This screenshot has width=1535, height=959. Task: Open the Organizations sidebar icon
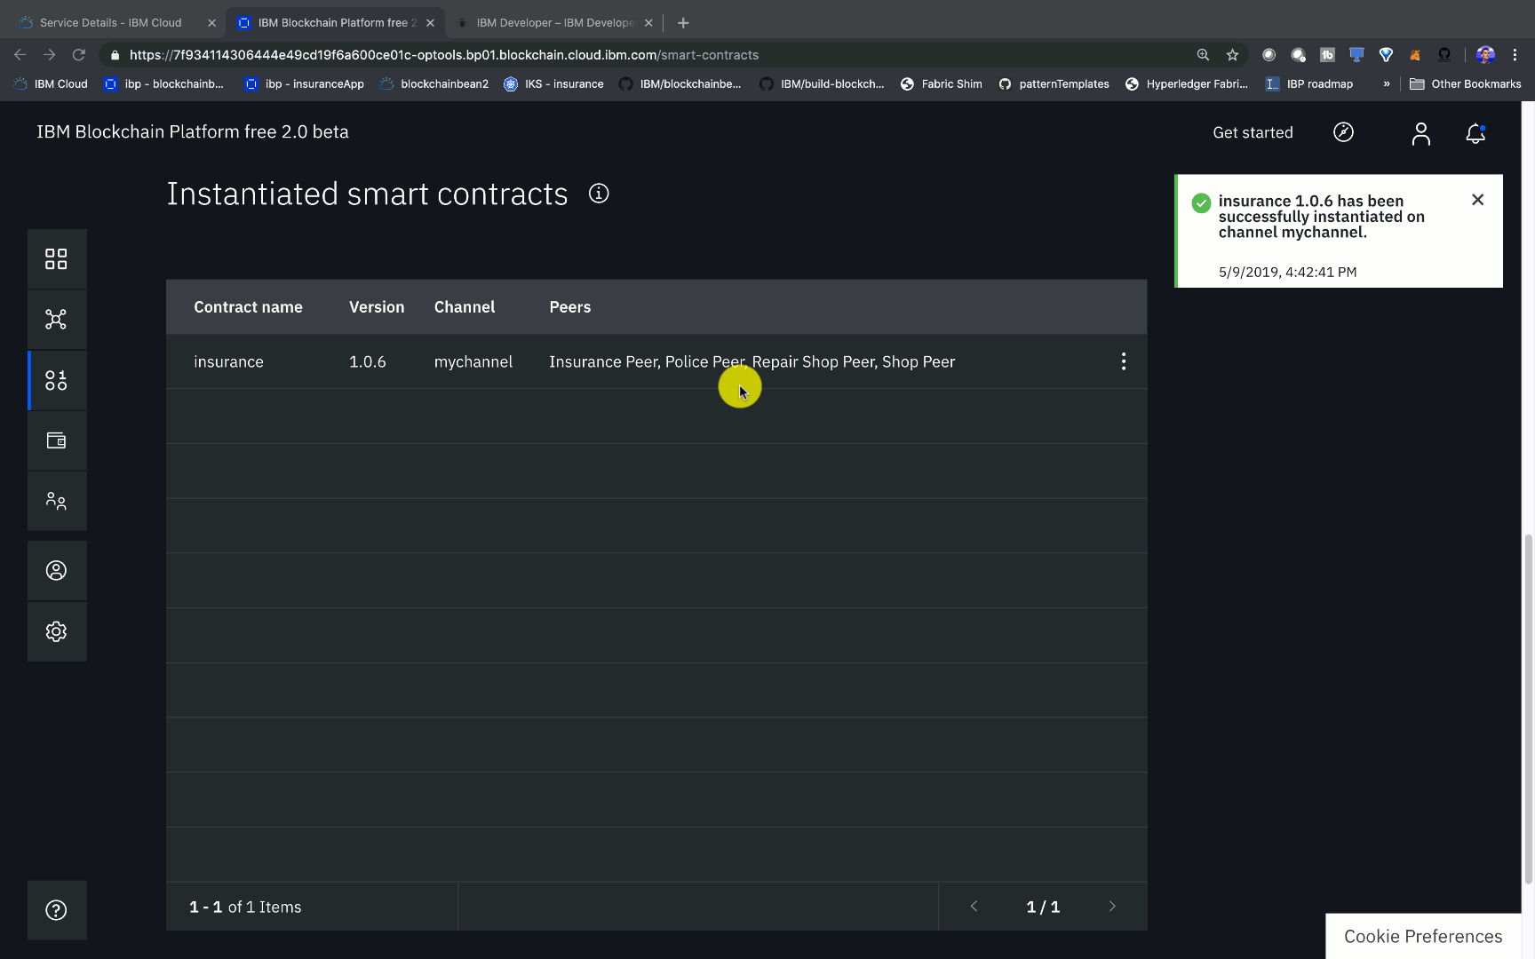[56, 501]
